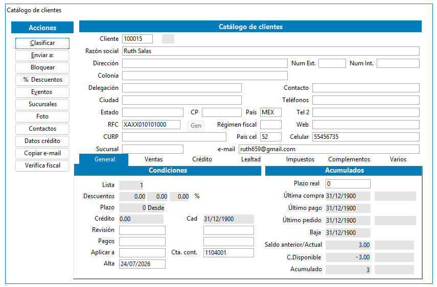Click the Última compra date value

[348, 196]
